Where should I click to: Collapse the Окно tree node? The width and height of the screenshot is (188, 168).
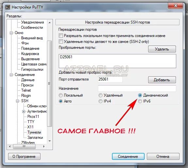point(11,33)
